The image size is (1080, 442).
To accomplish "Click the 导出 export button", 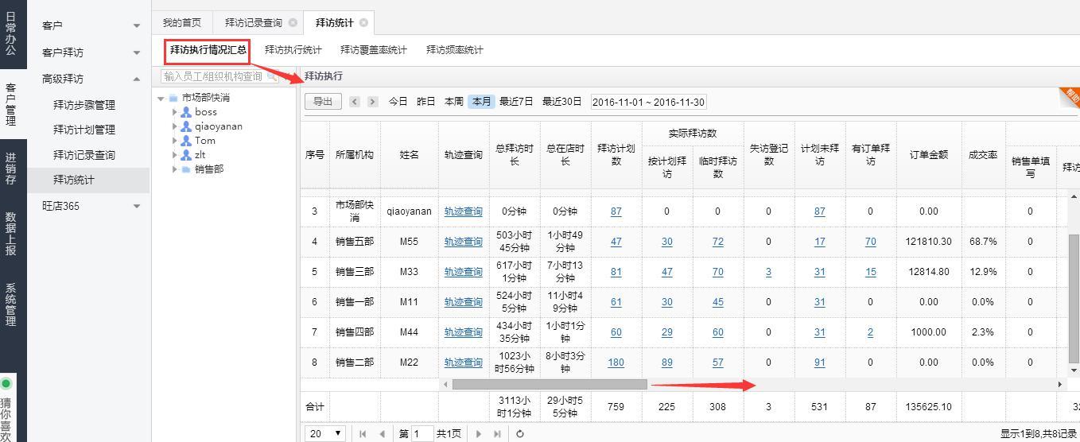I will 323,102.
